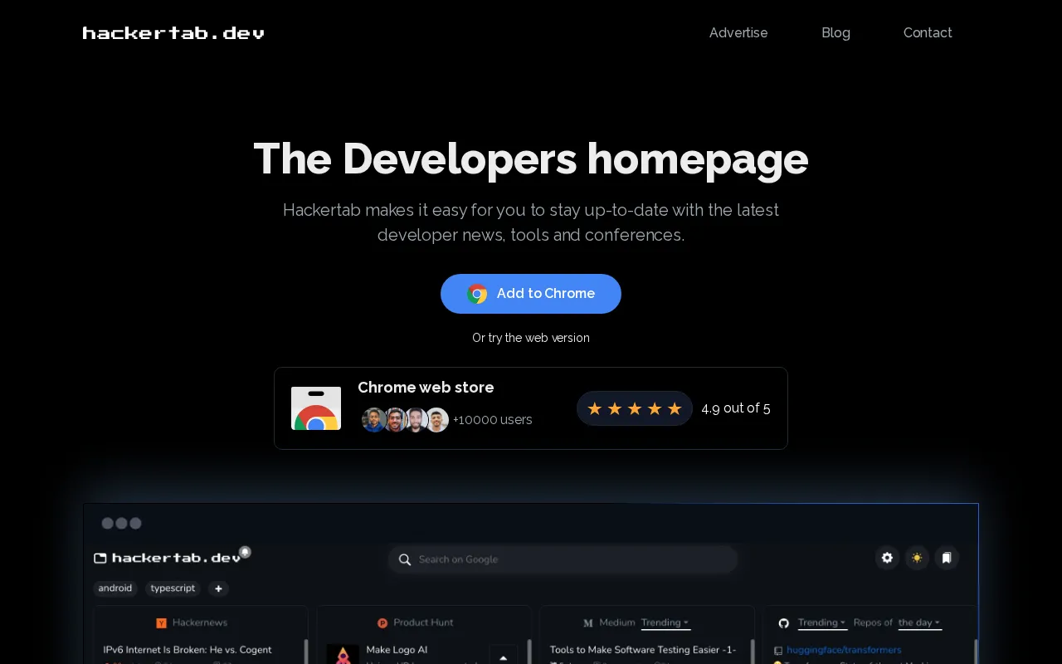Click the five-star rating badge

coord(635,408)
